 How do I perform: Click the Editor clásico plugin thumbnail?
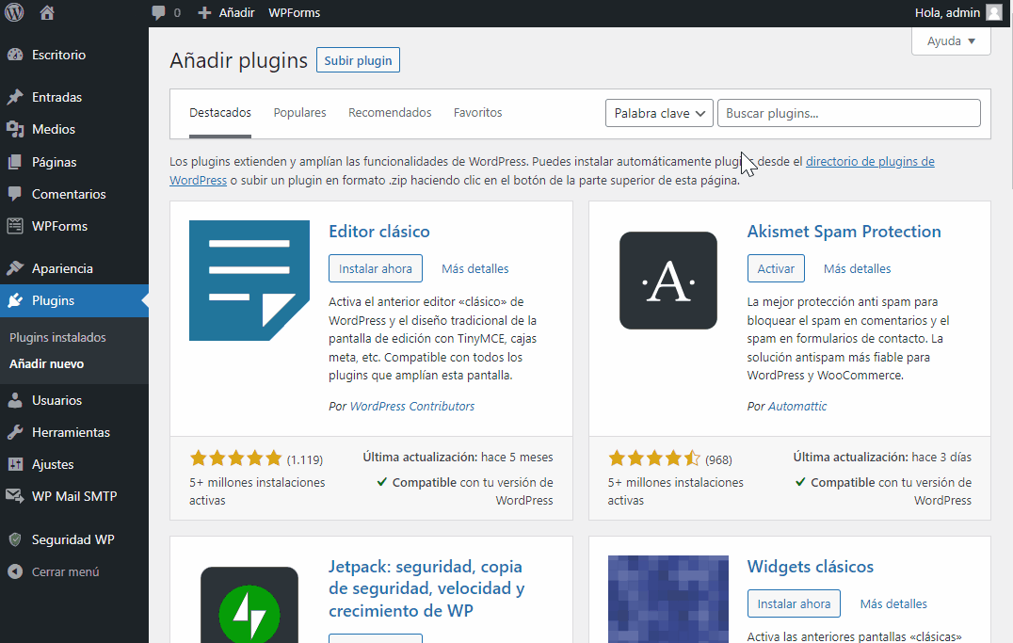tap(249, 281)
